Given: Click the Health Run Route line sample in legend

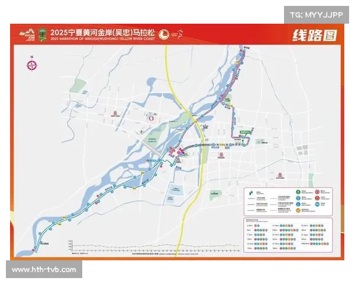Looking at the screenshot, I should (x=251, y=211).
